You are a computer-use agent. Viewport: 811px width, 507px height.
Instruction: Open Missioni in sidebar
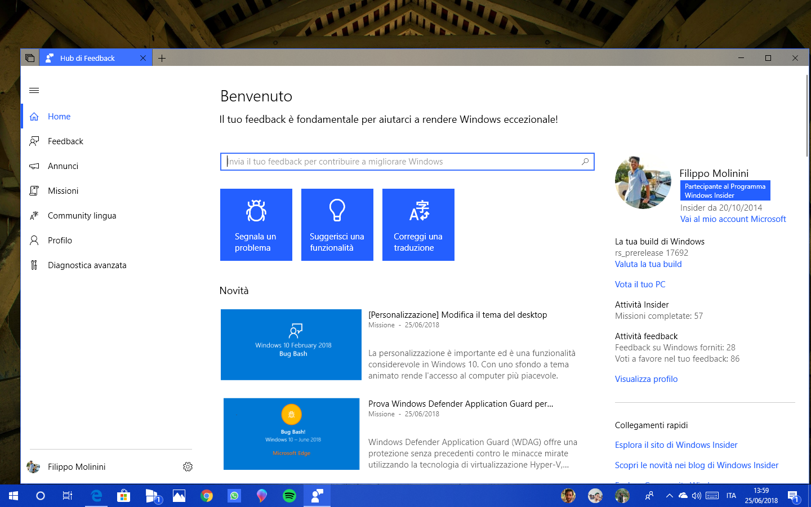[x=107, y=190]
